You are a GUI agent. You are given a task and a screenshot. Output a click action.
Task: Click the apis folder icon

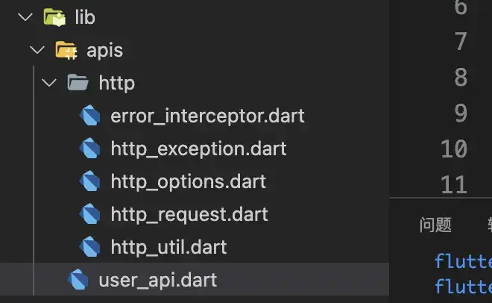click(x=66, y=50)
